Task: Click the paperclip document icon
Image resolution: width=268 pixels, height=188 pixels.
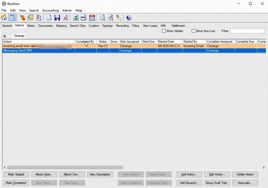Action: coord(39,18)
